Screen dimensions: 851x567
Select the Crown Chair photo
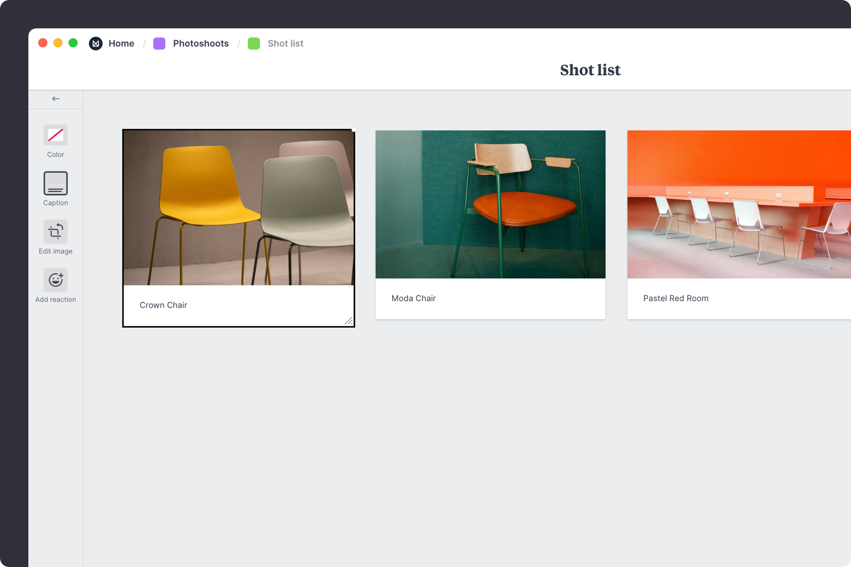point(238,208)
